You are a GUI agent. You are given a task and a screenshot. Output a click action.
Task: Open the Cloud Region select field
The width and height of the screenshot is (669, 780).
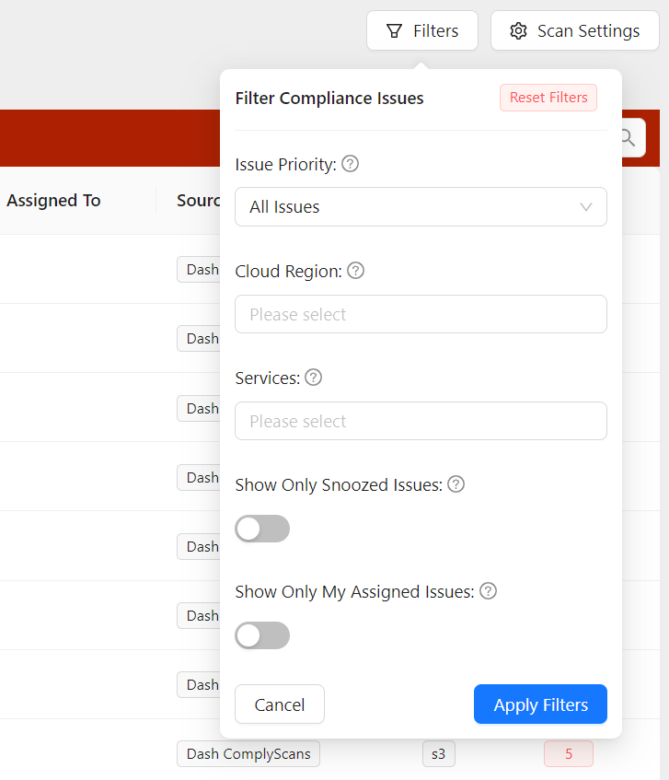[421, 314]
